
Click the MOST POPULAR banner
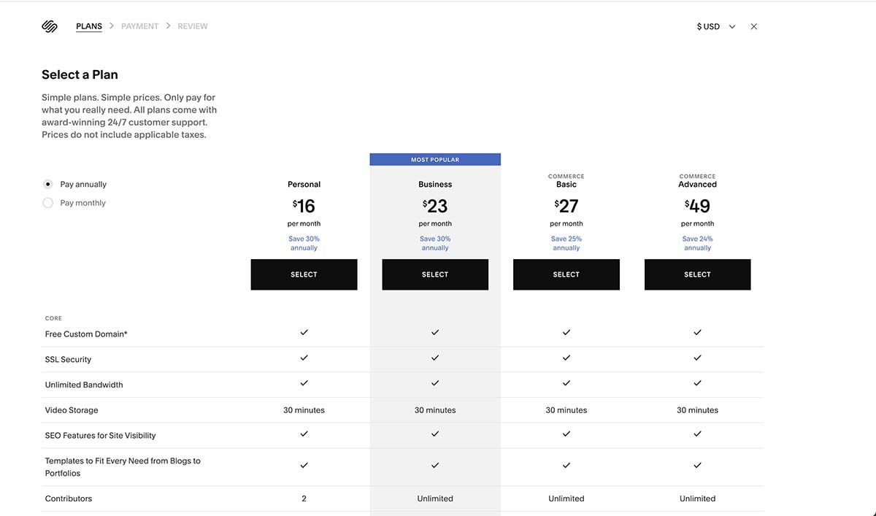coord(435,158)
